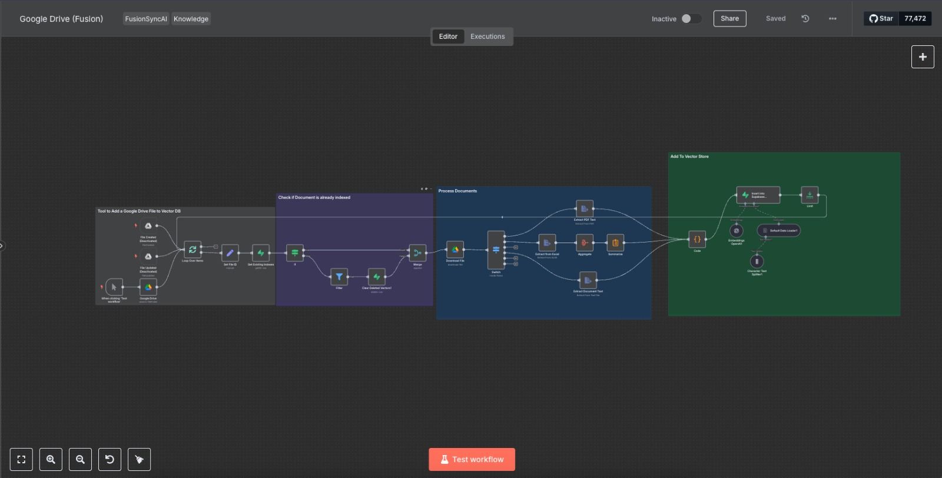Open the add node plus panel
This screenshot has width=942, height=478.
[923, 57]
